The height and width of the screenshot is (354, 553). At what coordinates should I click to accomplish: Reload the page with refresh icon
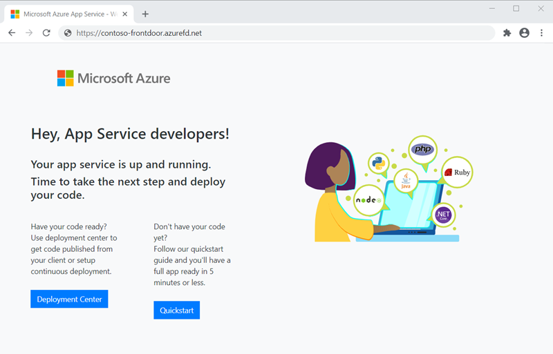[46, 32]
